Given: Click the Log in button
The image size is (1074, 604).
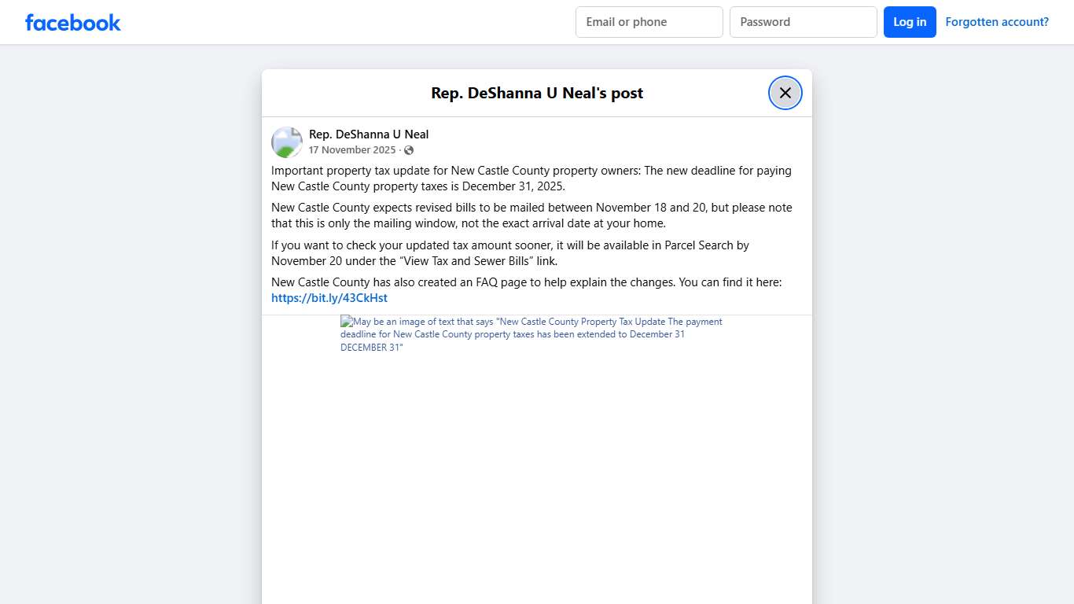Looking at the screenshot, I should click(x=910, y=21).
